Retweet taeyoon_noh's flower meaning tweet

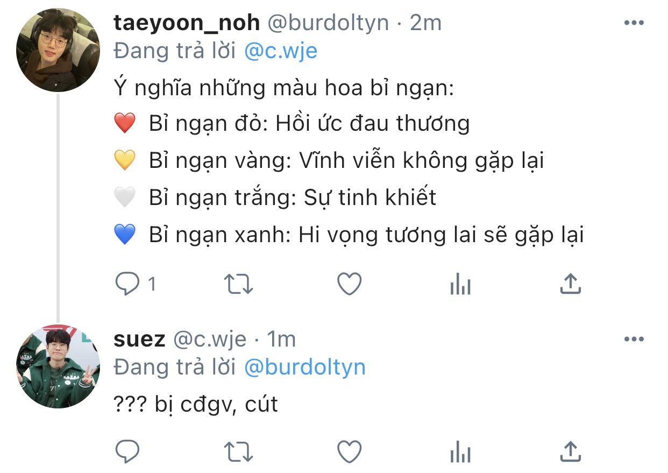click(x=238, y=284)
